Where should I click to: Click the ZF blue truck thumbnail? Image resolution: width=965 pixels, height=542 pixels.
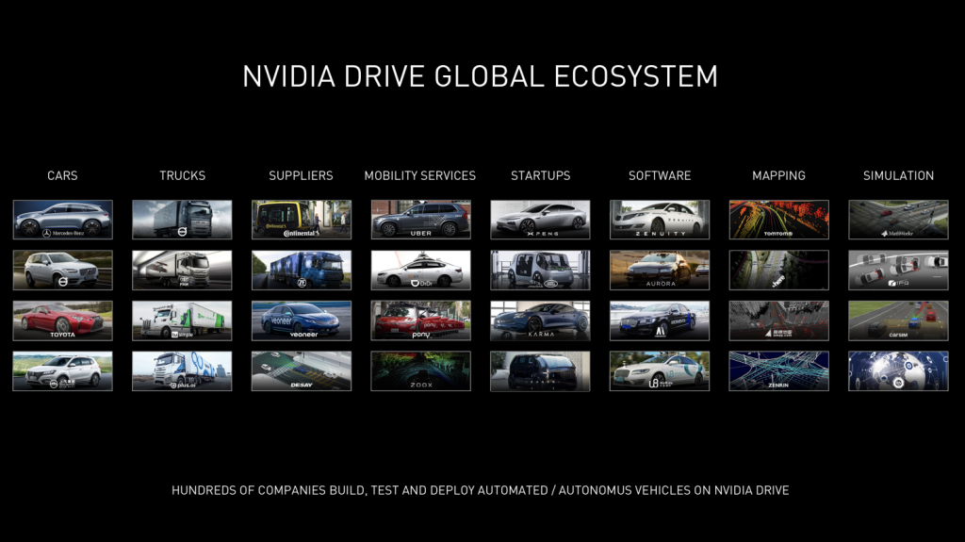(x=302, y=270)
